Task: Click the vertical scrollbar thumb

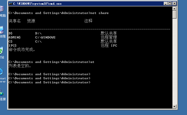Action: click(x=174, y=15)
